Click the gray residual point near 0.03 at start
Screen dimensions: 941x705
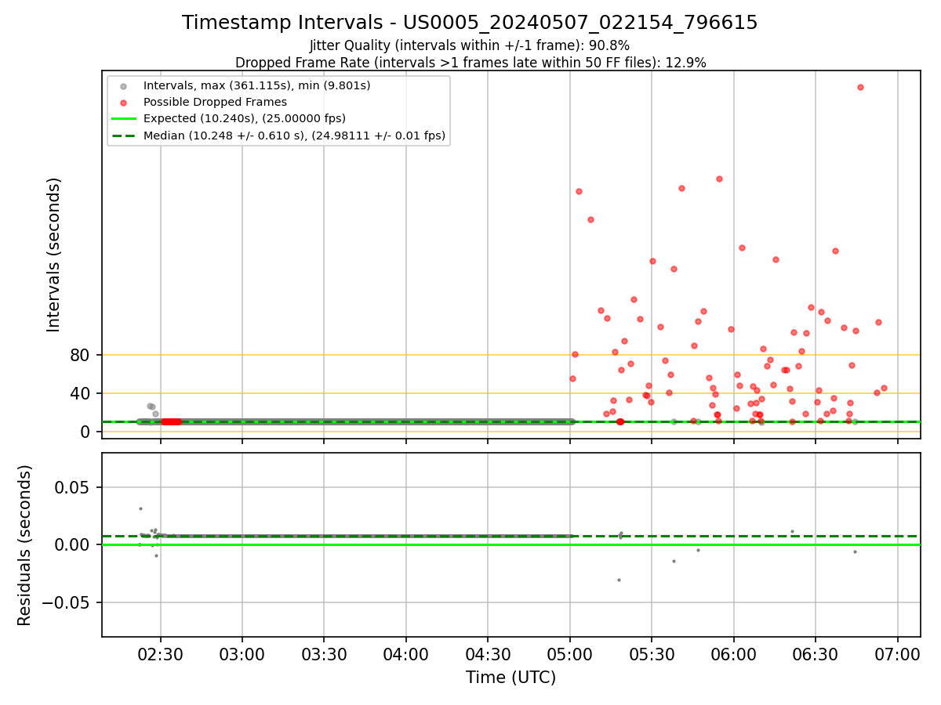[140, 508]
